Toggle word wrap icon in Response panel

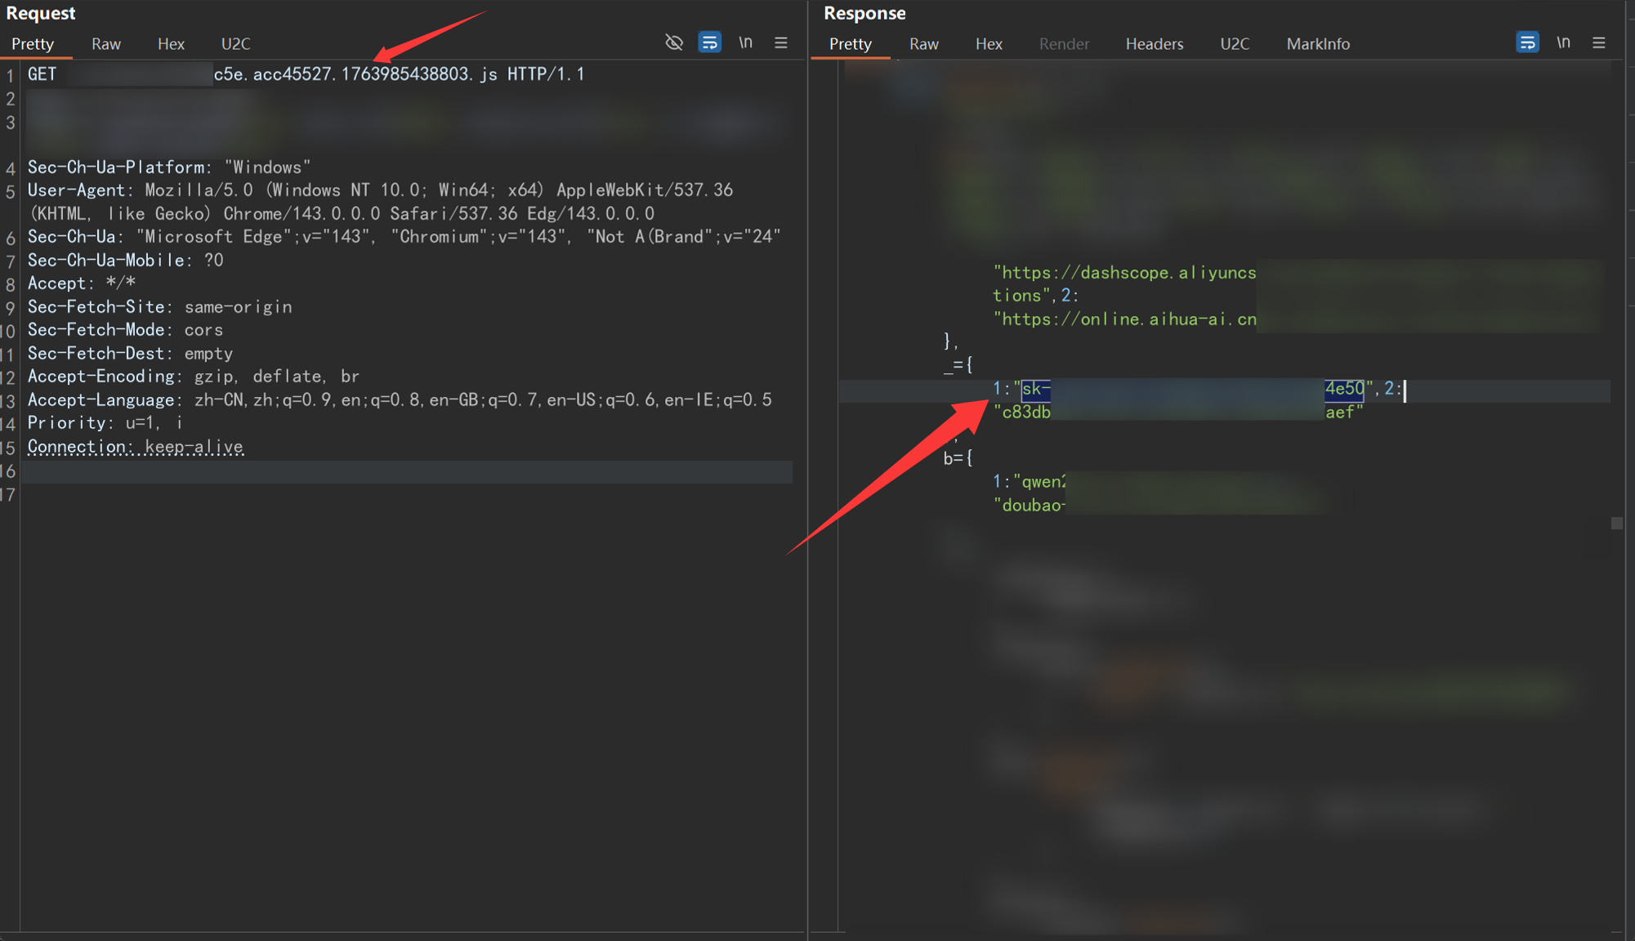(x=1526, y=42)
